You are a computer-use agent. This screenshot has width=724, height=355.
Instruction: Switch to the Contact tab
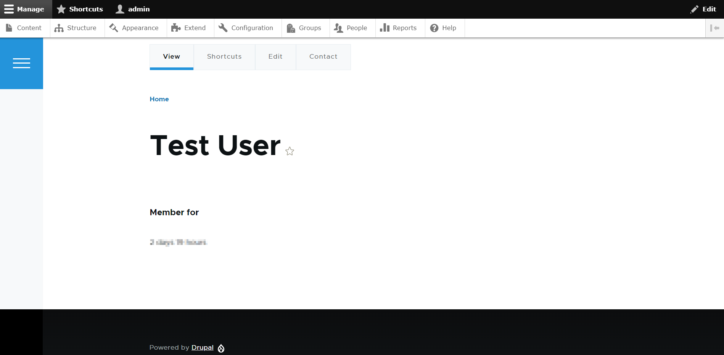pos(323,56)
